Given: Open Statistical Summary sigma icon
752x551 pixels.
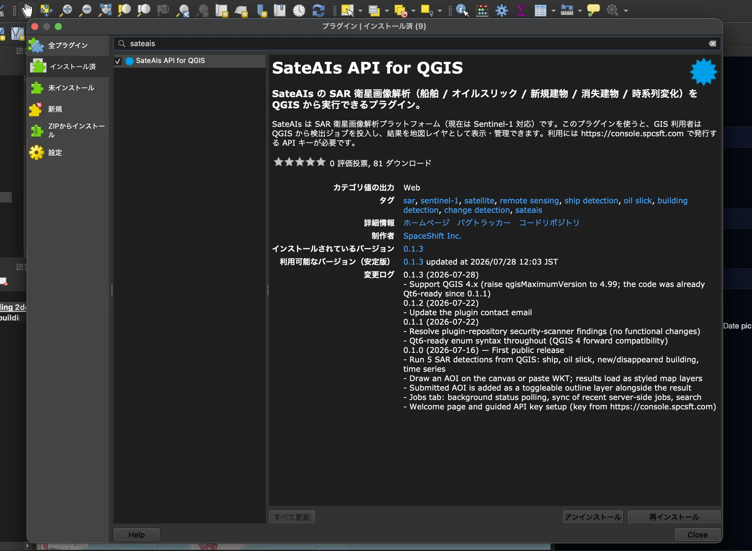Looking at the screenshot, I should (521, 10).
